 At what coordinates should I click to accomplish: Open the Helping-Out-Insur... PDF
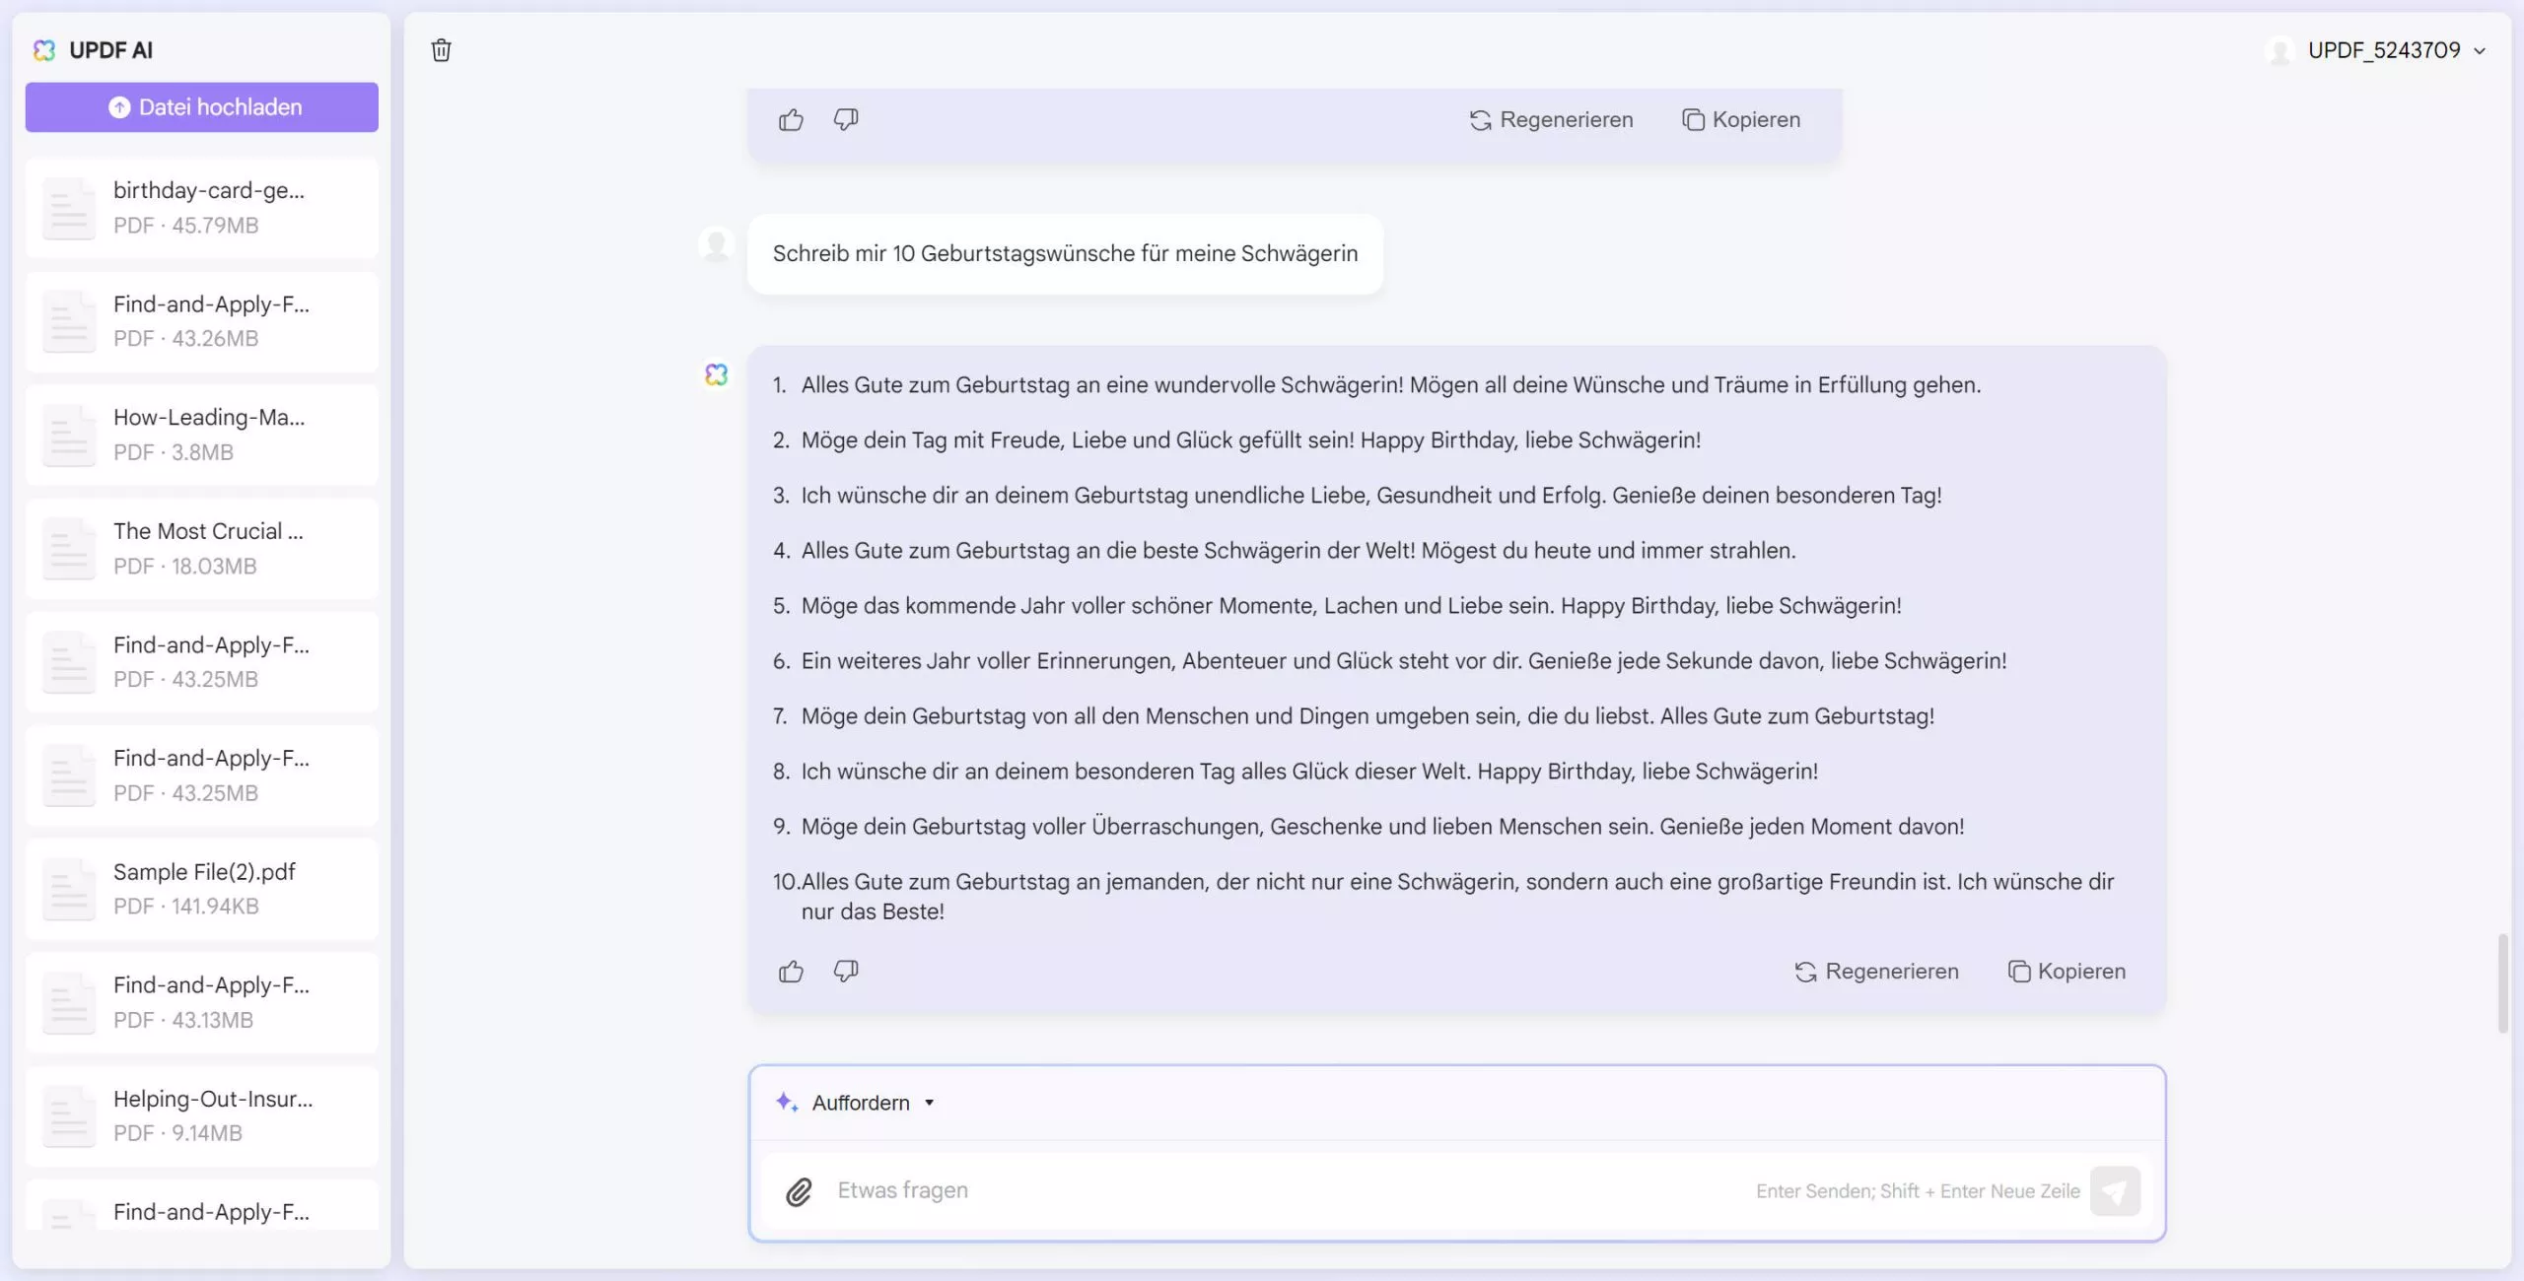tap(202, 1116)
